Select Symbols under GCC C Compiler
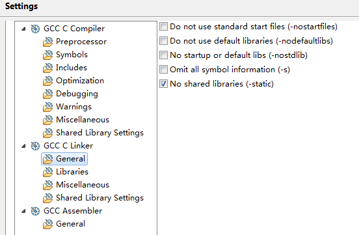The image size is (359, 235). pyautogui.click(x=72, y=55)
